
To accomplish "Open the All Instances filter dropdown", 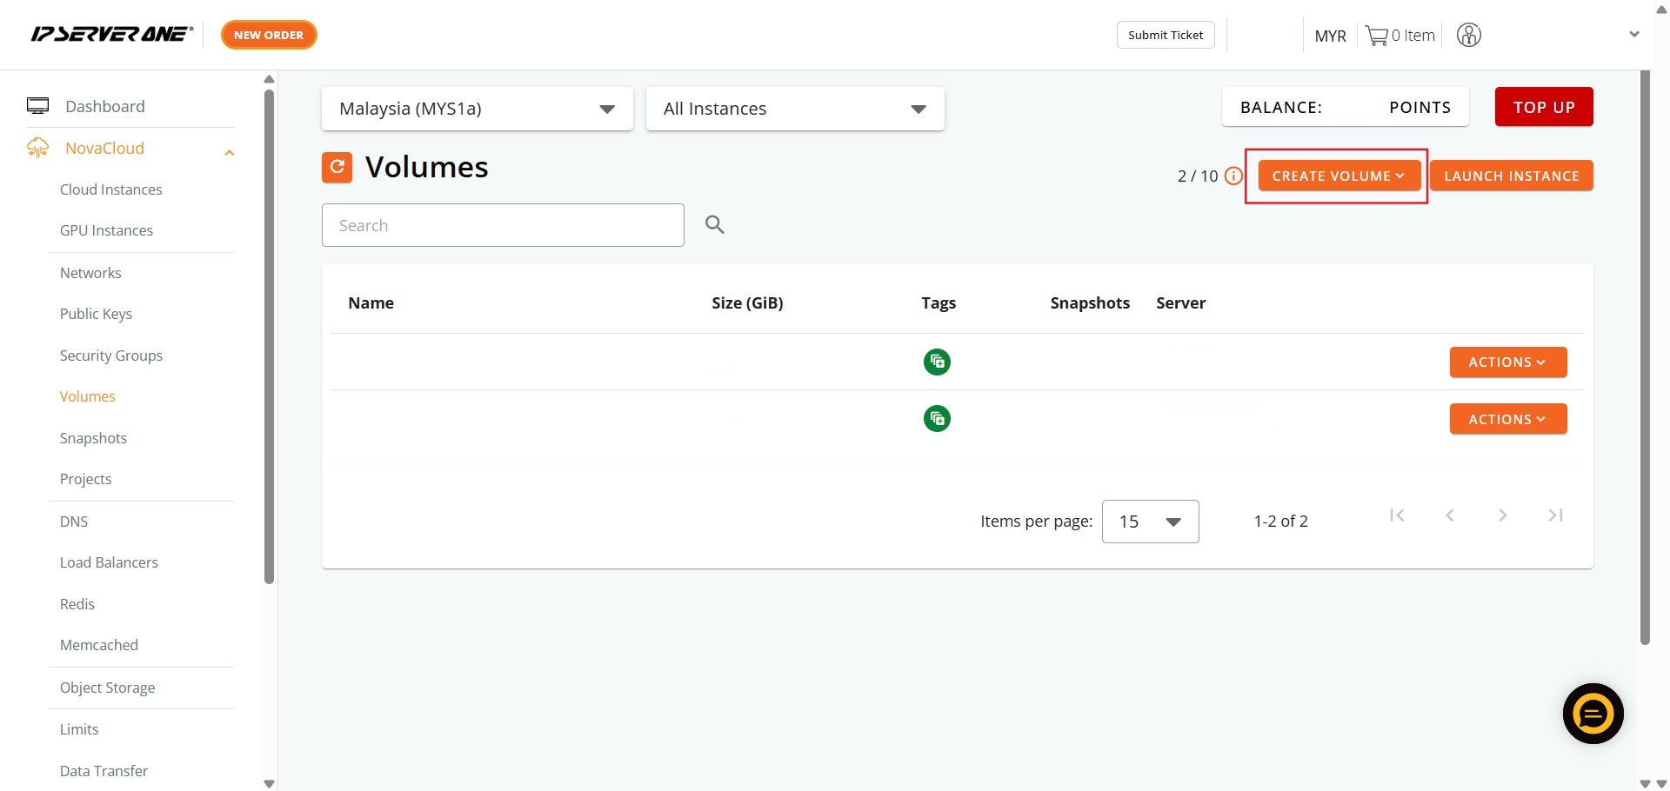I will point(794,109).
